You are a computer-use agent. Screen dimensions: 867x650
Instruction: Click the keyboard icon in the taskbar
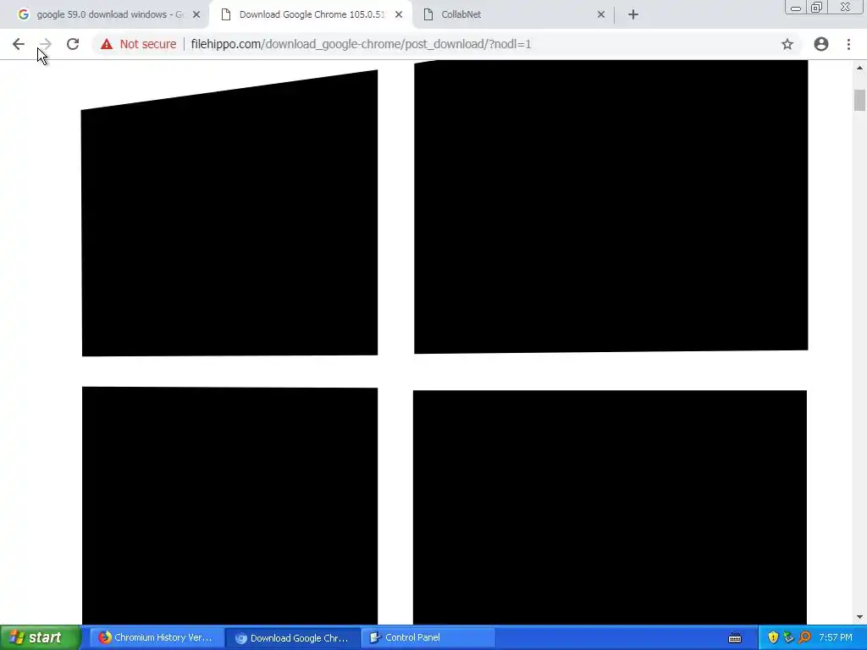[735, 638]
